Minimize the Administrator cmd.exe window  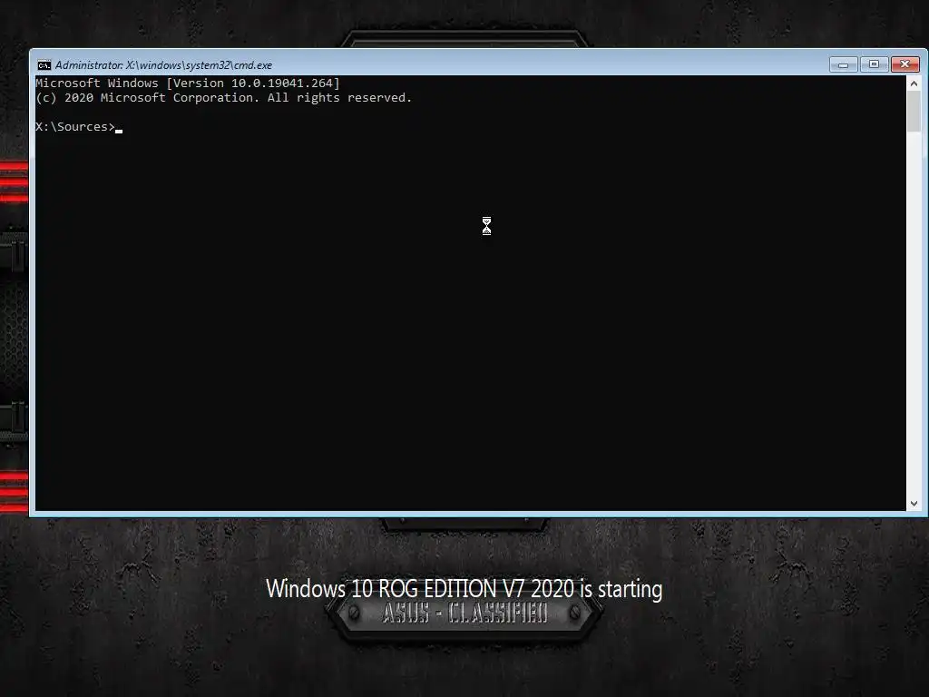click(x=844, y=64)
